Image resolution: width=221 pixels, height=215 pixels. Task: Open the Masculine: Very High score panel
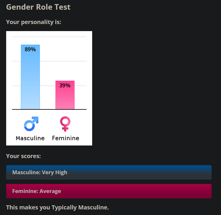point(109,172)
